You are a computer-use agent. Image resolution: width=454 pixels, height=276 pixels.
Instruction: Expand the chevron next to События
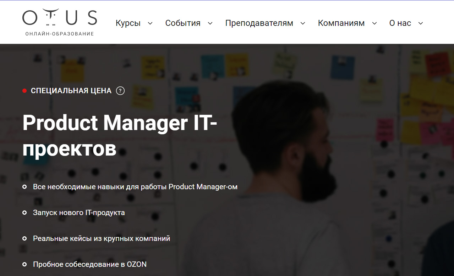point(210,23)
